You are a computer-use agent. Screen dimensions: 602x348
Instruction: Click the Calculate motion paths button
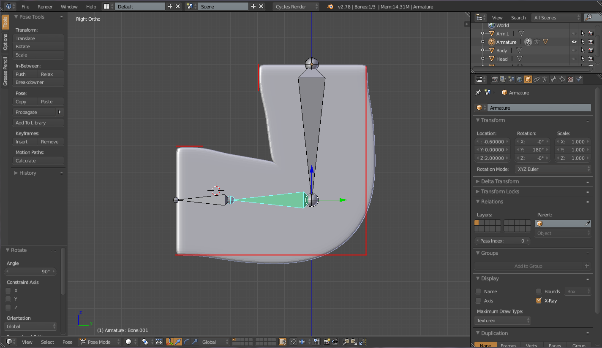(x=38, y=161)
